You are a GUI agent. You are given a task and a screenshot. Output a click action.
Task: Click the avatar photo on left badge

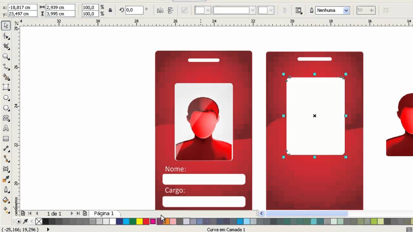tap(204, 122)
